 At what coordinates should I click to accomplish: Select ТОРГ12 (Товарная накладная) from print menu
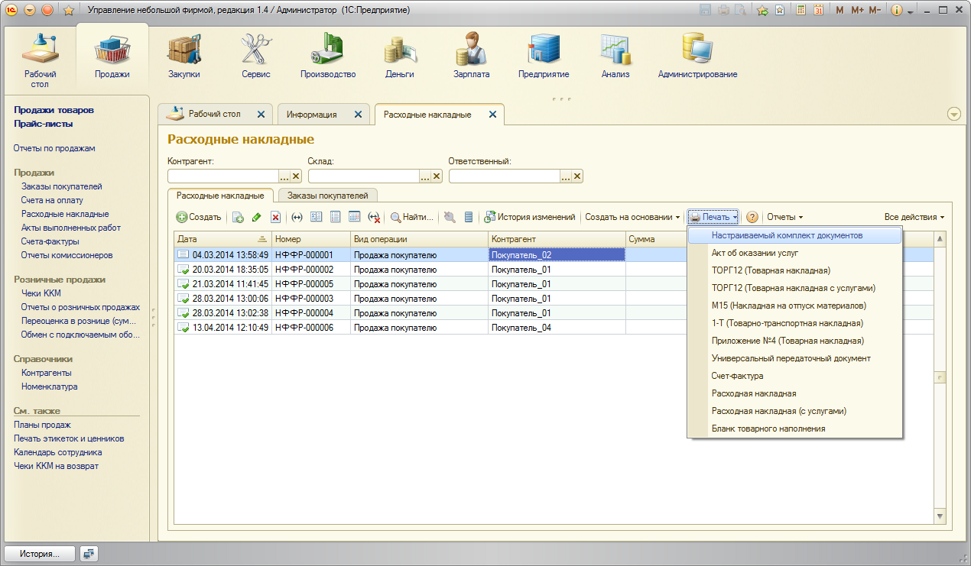[770, 270]
